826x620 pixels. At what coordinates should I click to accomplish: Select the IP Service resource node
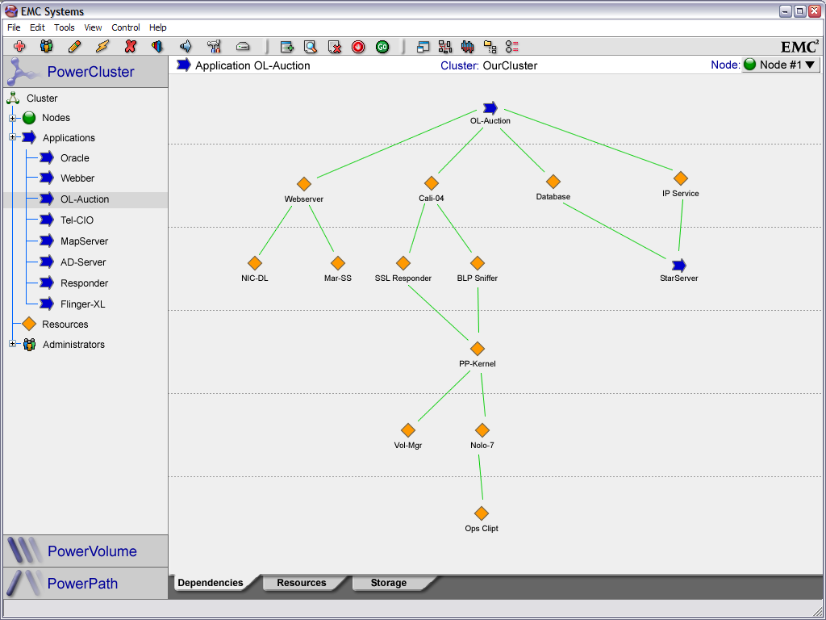coord(681,178)
